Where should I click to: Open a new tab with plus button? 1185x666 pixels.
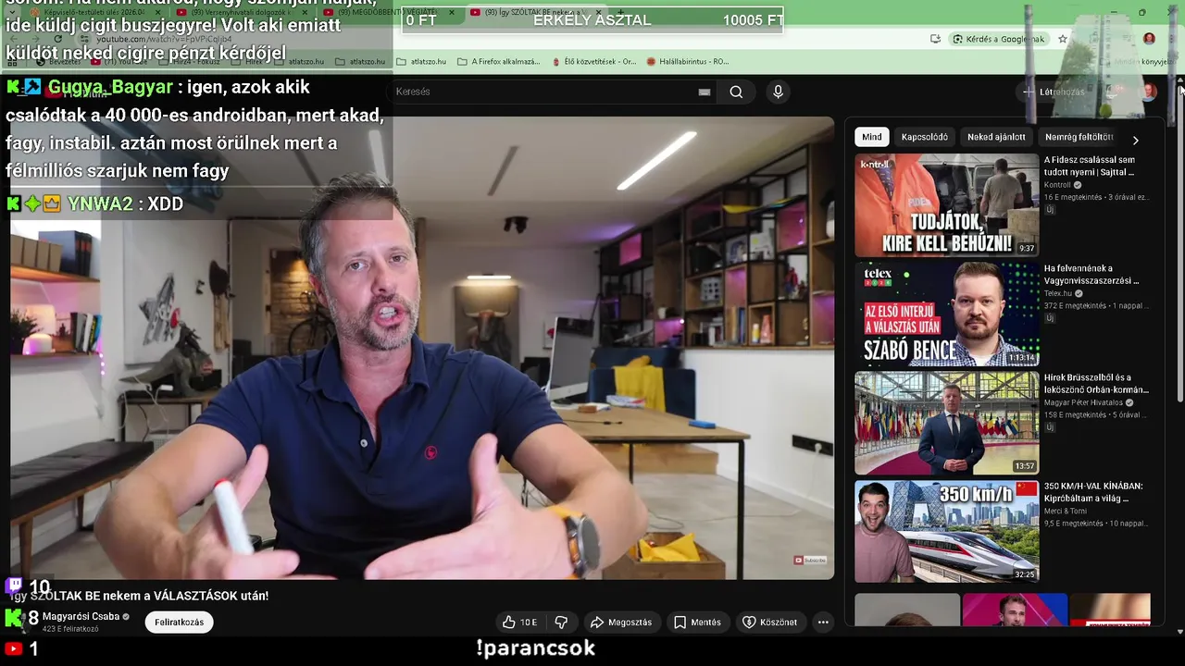point(621,13)
